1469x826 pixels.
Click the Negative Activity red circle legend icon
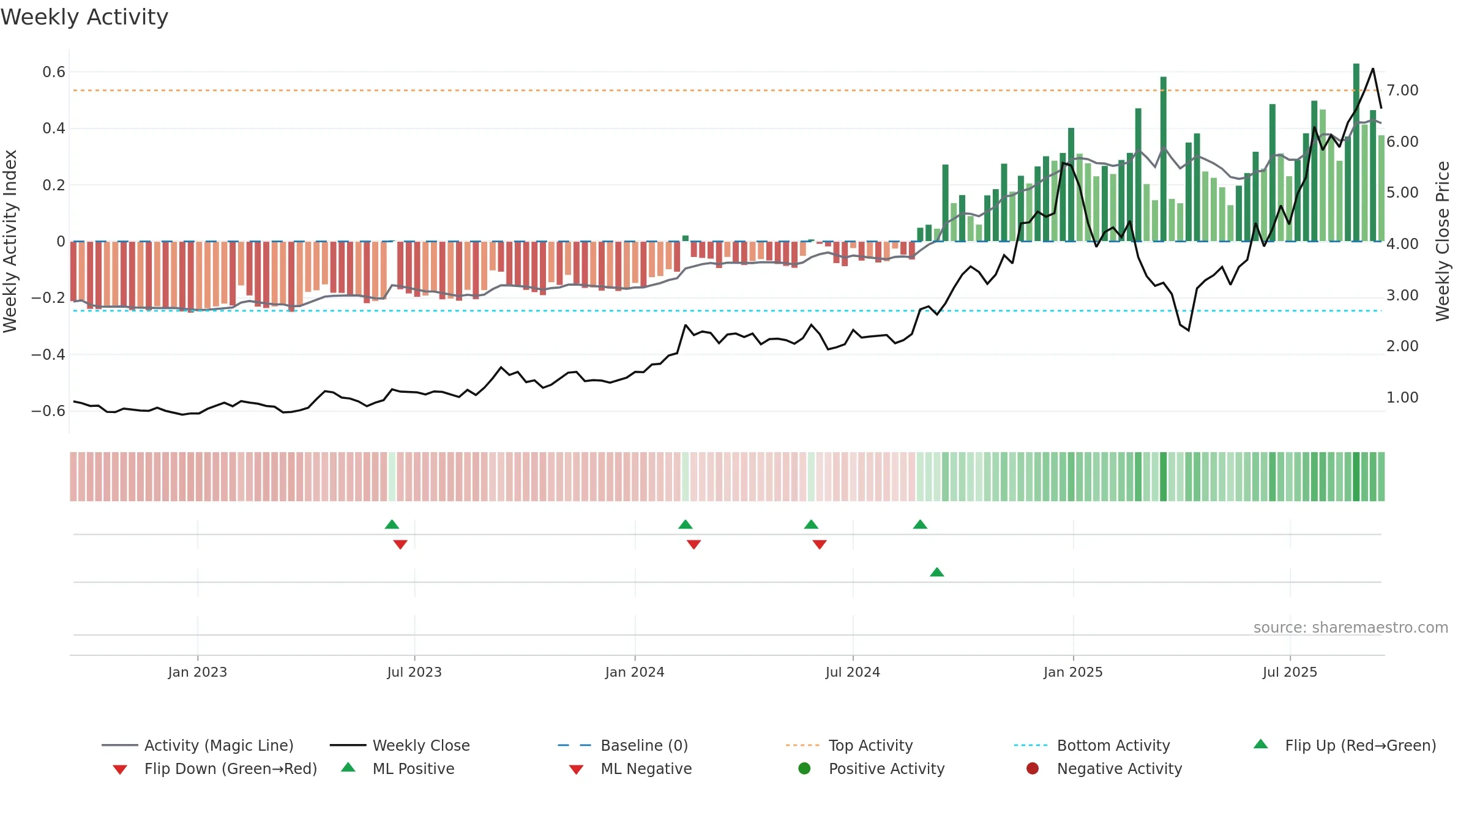tap(1033, 768)
